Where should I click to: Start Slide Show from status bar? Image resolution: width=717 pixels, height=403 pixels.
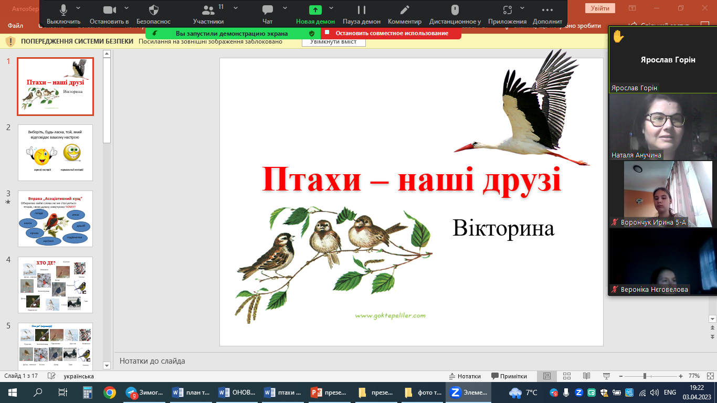pos(606,376)
